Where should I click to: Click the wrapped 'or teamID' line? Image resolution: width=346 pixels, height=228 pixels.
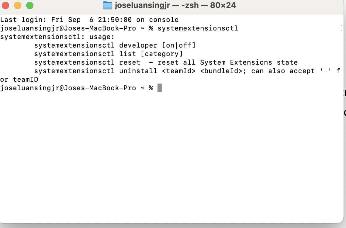19,80
